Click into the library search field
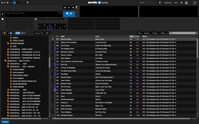The image size is (199, 124). [184, 33]
